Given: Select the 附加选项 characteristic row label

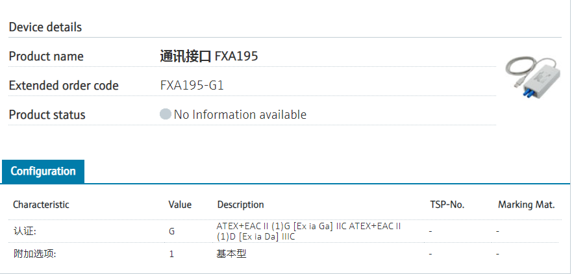Looking at the screenshot, I should point(34,254).
